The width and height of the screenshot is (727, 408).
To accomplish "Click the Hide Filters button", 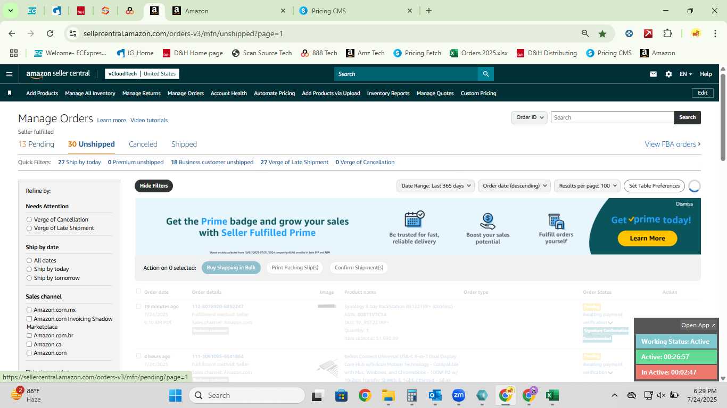I will pyautogui.click(x=154, y=186).
